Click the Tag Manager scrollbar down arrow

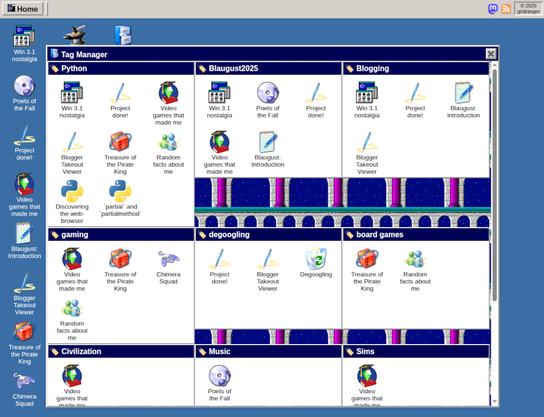[x=495, y=402]
